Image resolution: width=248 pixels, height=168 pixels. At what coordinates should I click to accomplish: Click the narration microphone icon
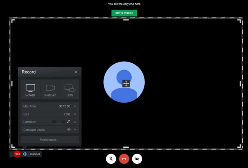point(69,122)
